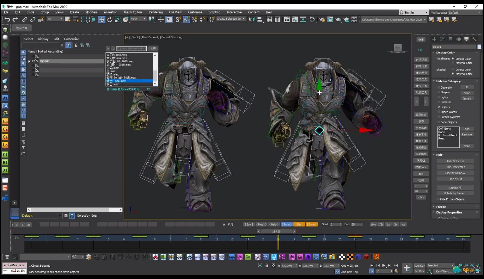
Task: Click the Align icon in bottom plugin bar
Action: pyautogui.click(x=232, y=257)
